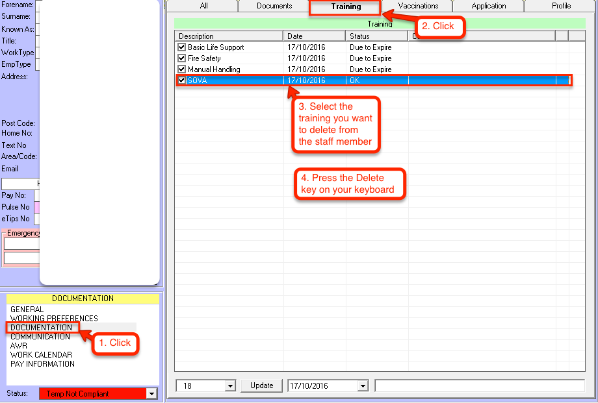
Task: Toggle the SOVA training checkbox
Action: 182,80
